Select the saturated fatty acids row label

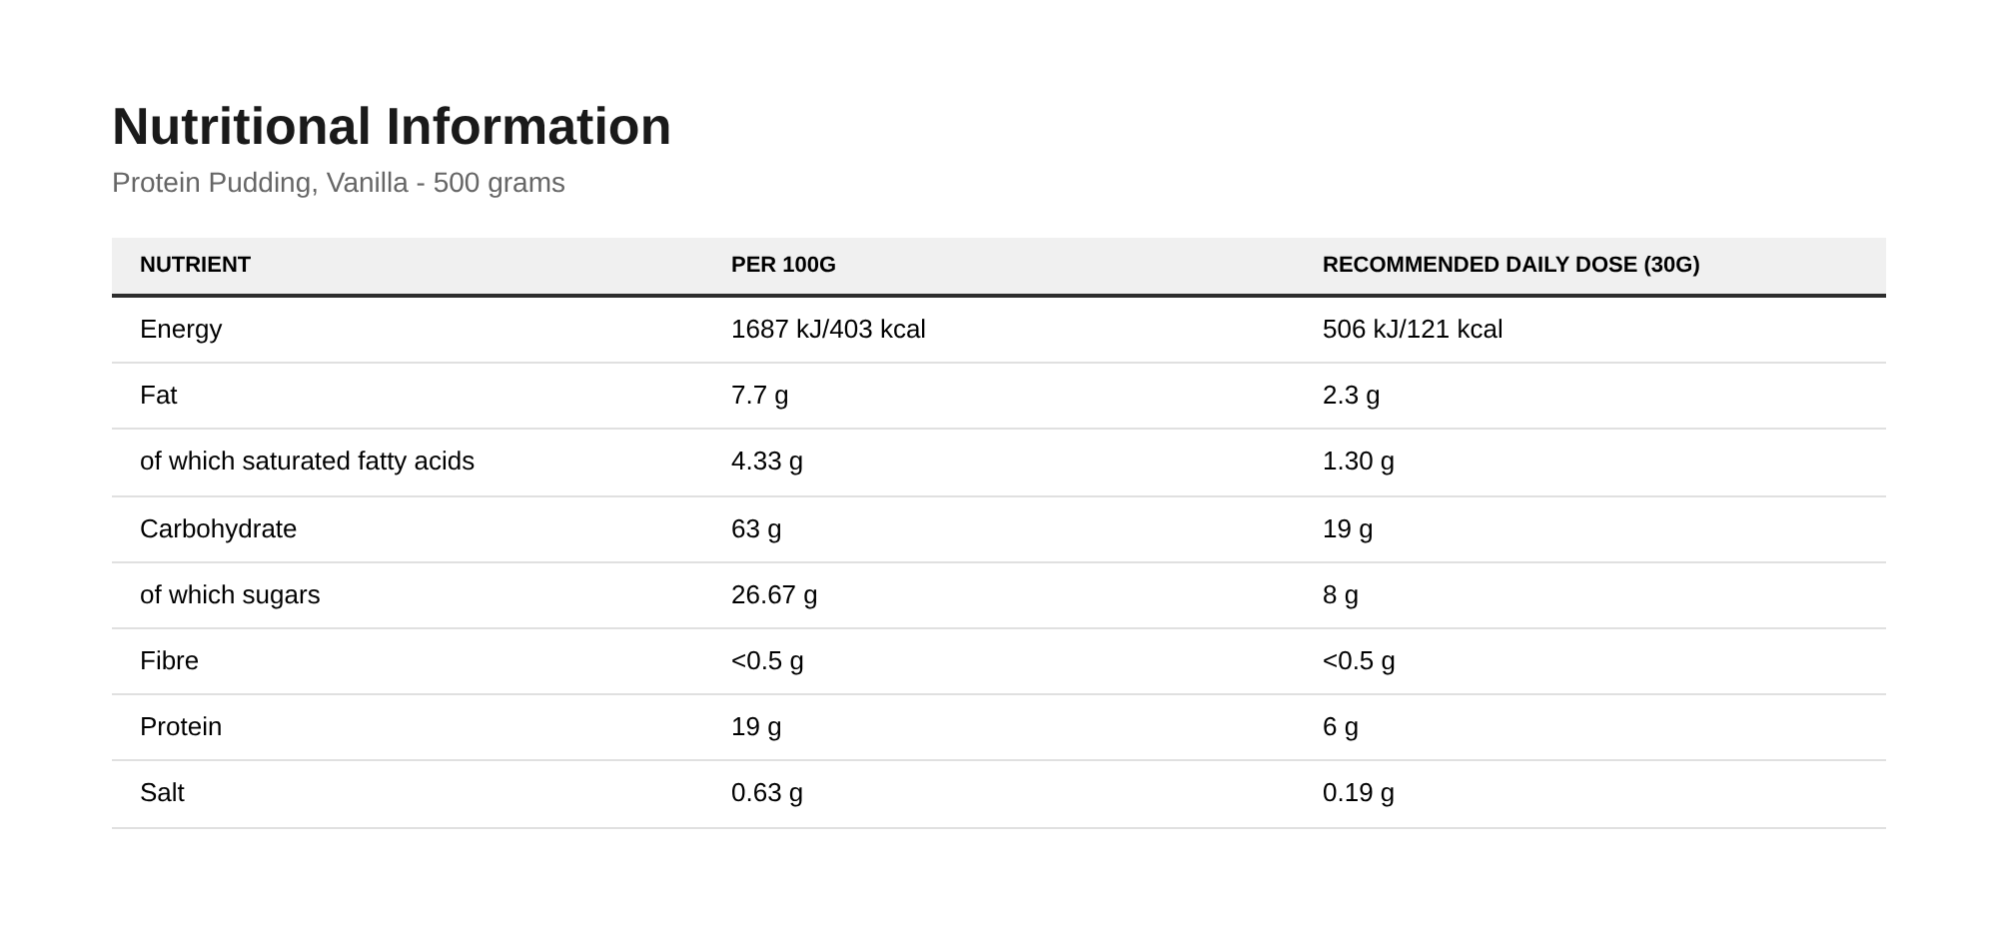[x=307, y=462]
